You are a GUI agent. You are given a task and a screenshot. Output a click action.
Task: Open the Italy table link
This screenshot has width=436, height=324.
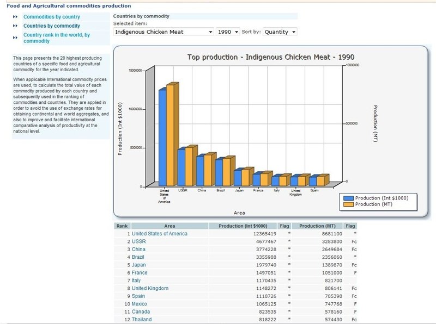pos(136,281)
